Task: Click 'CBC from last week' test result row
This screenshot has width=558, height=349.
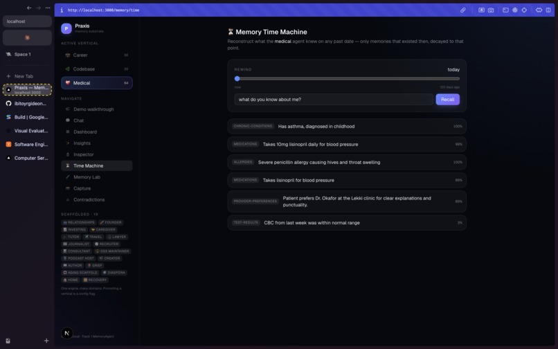Action: (x=347, y=222)
